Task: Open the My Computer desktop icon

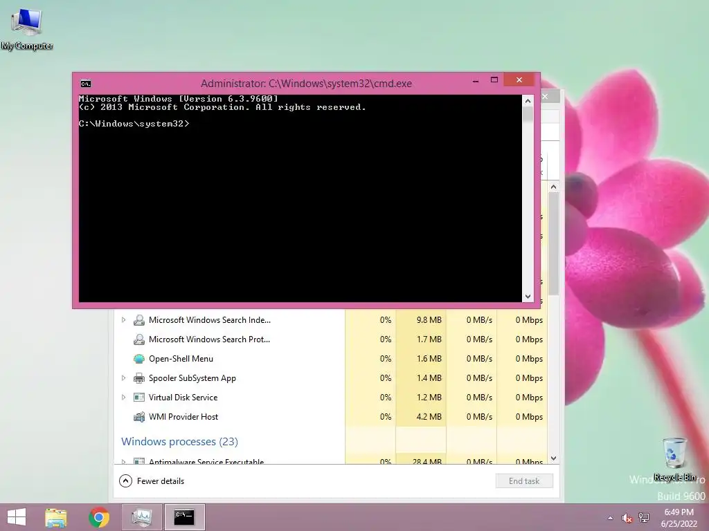Action: click(27, 29)
